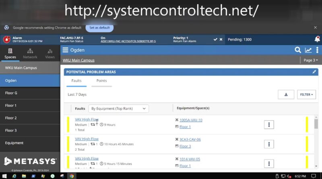Acknowledge alarm with the checkmark icon

pyautogui.click(x=215, y=39)
